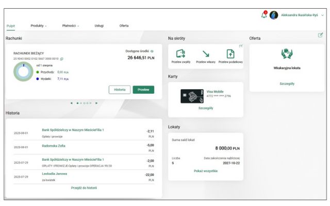The image size is (330, 206).
Task: Edit shortcuts via the Na skróty corner icon
Action: [x=240, y=46]
